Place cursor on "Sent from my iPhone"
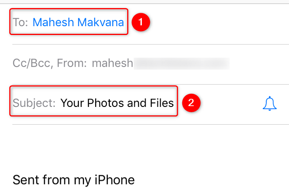The image size is (289, 193). [x=73, y=180]
